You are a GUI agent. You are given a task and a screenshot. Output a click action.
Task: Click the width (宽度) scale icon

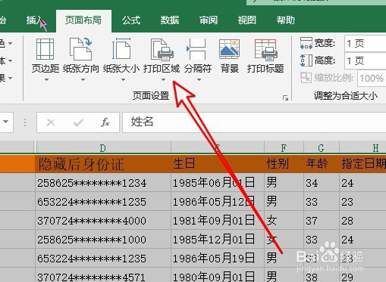coord(306,43)
